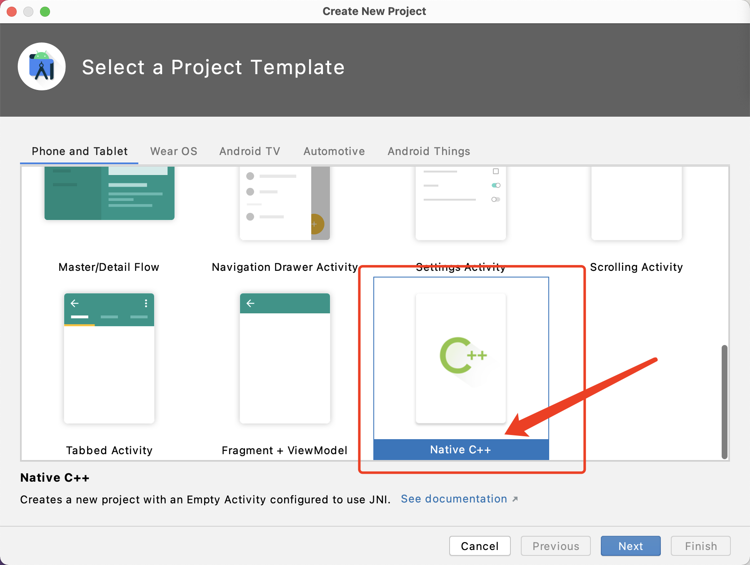Click the Scrolling Activity label

click(x=637, y=267)
